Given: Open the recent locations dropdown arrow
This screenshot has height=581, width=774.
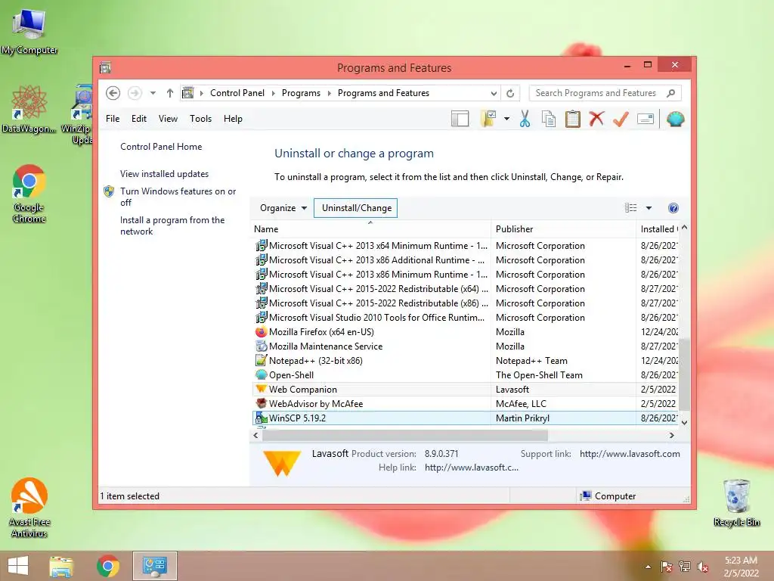Looking at the screenshot, I should (153, 93).
